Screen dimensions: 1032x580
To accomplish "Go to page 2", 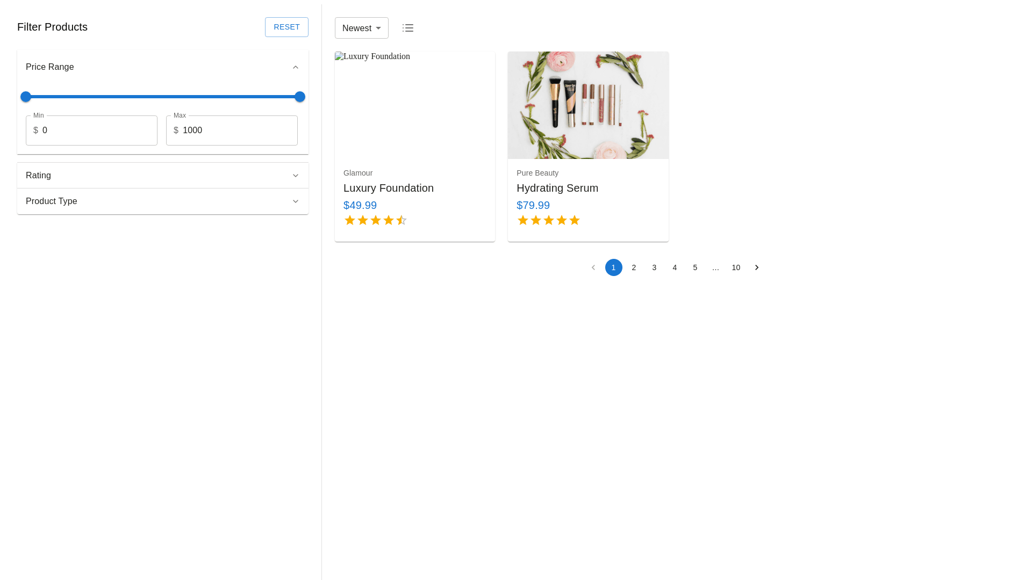I will tap(634, 267).
